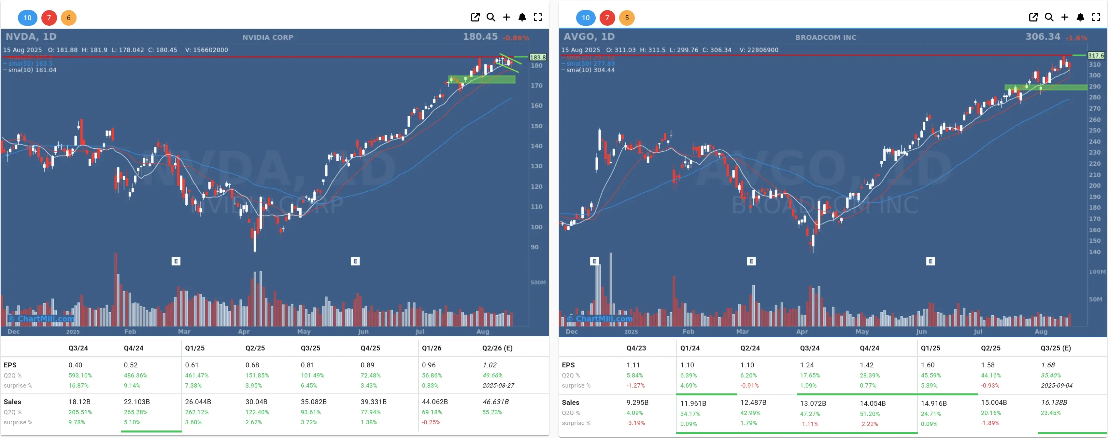The image size is (1108, 438).
Task: Click AVGO last price 306.34
Action: 1043,36
